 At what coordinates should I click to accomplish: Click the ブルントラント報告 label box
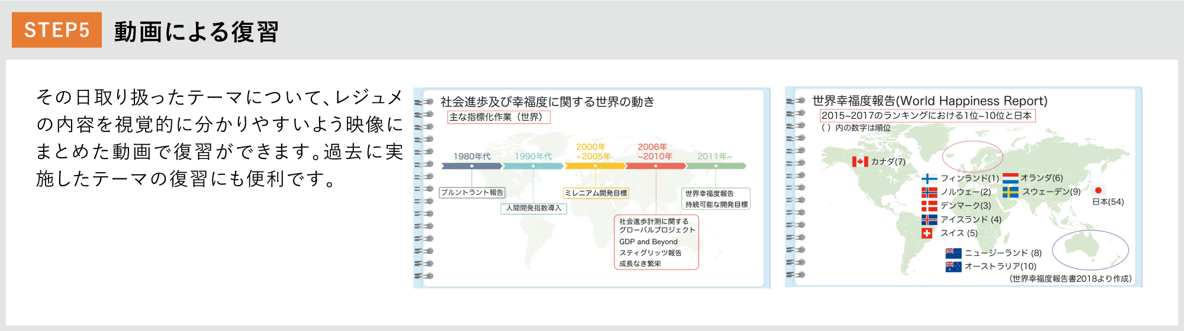coord(472,193)
